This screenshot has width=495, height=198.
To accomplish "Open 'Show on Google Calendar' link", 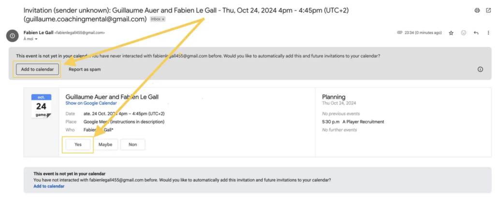I will (91, 103).
